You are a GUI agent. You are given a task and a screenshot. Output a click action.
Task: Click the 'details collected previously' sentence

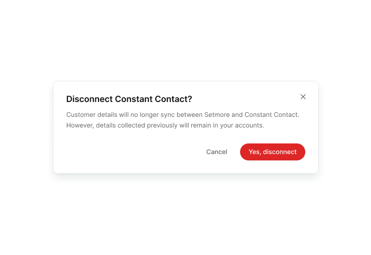165,125
